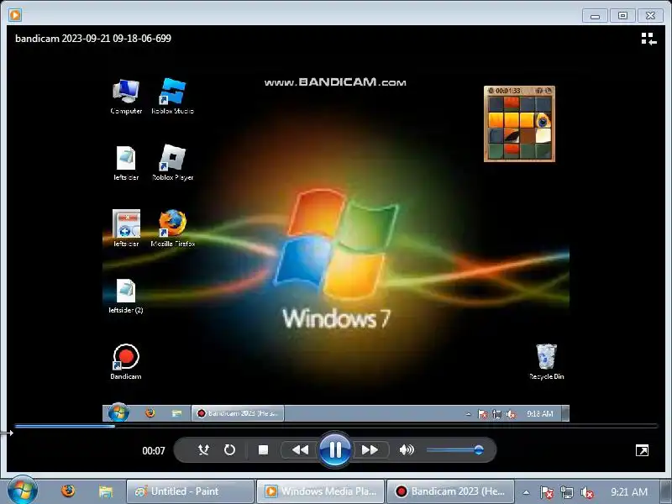The image size is (672, 504).
Task: Click the Firefox icon in recorded taskbar
Action: pos(150,412)
